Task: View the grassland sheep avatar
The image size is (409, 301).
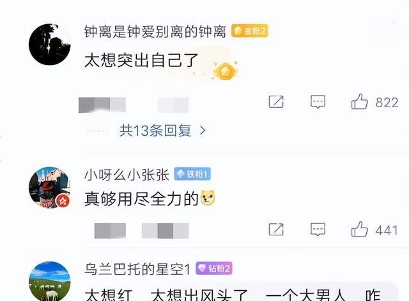Action: click(x=50, y=281)
